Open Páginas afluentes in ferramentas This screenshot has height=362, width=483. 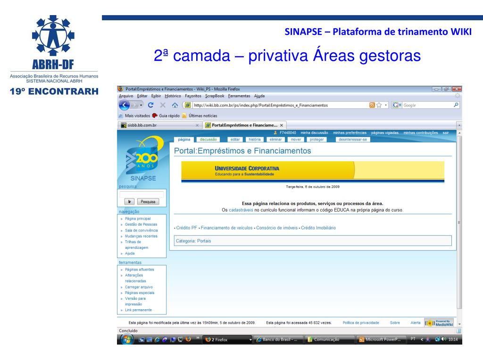(139, 269)
